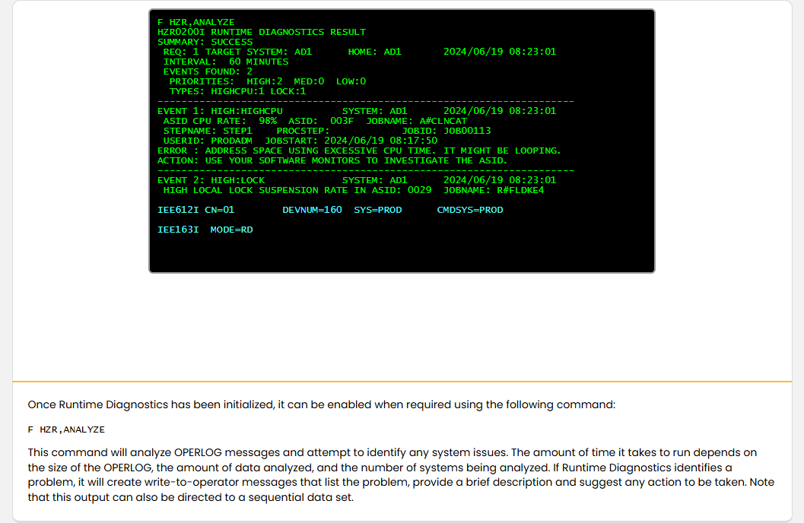Click the 'SUMMARY: SUCCESS' line

coord(205,42)
